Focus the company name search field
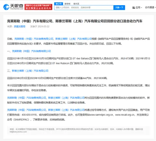 pos(84,7)
